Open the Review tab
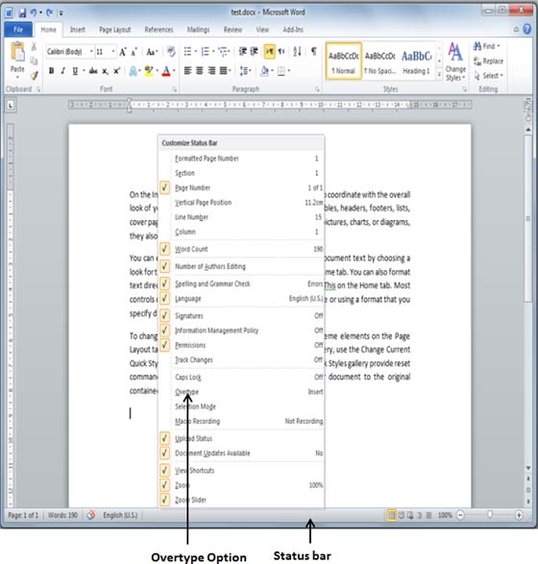Image resolution: width=538 pixels, height=564 pixels. pyautogui.click(x=232, y=30)
